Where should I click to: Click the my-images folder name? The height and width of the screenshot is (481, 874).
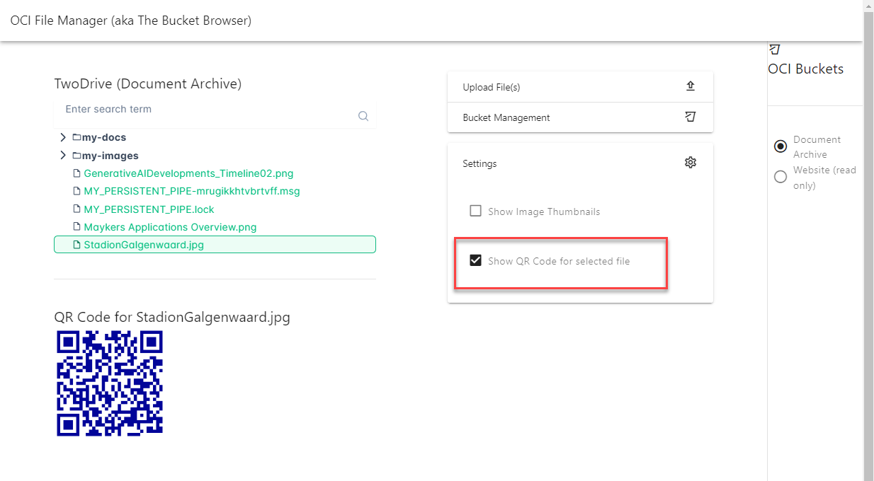click(110, 156)
